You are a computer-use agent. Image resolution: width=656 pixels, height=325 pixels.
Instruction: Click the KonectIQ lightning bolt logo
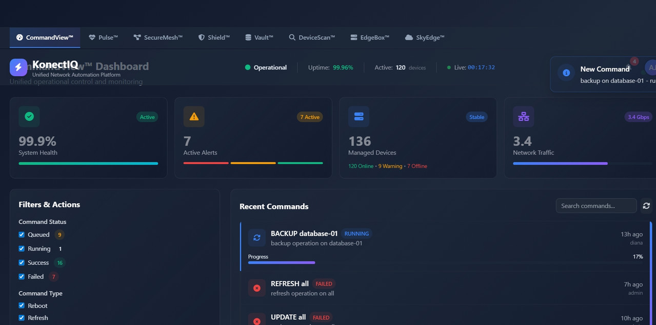point(18,67)
